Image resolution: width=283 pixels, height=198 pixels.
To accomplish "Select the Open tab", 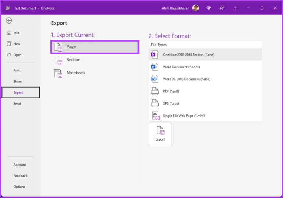I will 21,55.
